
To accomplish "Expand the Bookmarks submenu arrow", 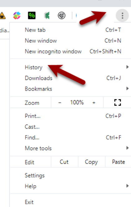I will (x=127, y=88).
